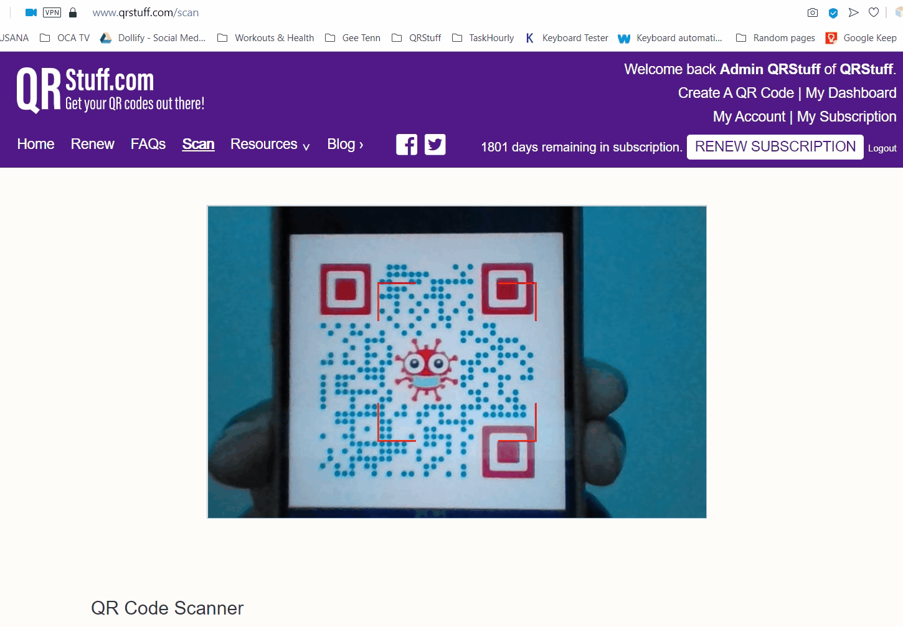Click the QRStuff.com logo
Screen dimensions: 903x627
point(110,90)
